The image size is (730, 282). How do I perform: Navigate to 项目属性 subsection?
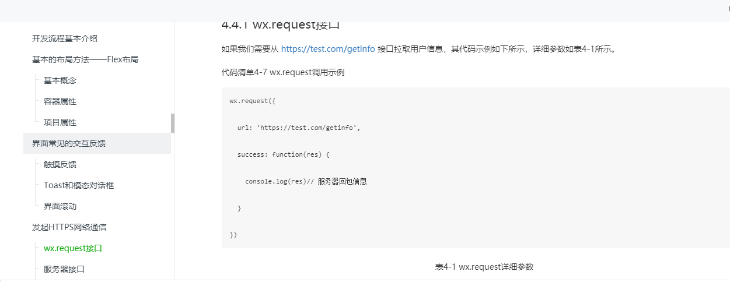click(60, 122)
